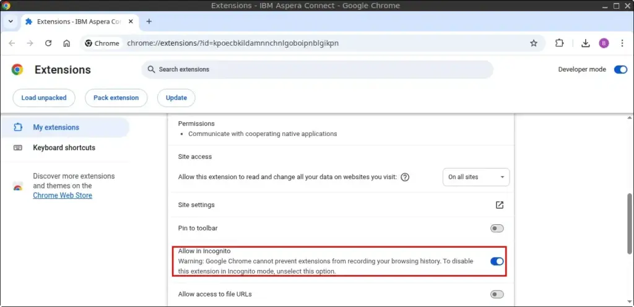The image size is (634, 307).
Task: Toggle Developer mode off
Action: (x=620, y=69)
